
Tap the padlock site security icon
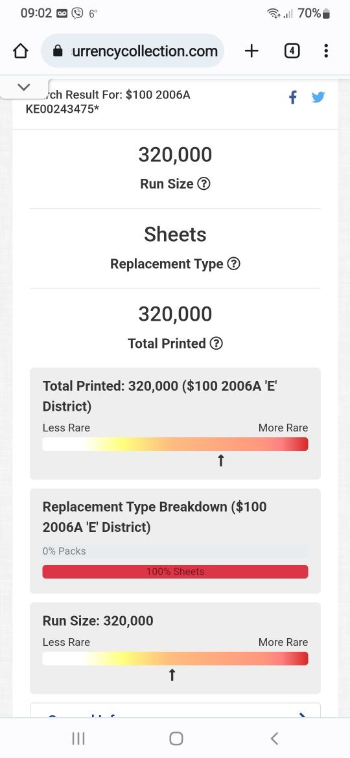click(x=58, y=51)
